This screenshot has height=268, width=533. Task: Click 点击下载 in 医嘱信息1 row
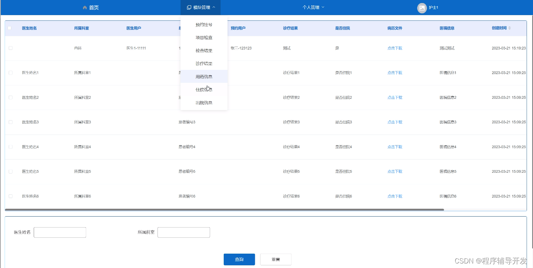coord(395,73)
